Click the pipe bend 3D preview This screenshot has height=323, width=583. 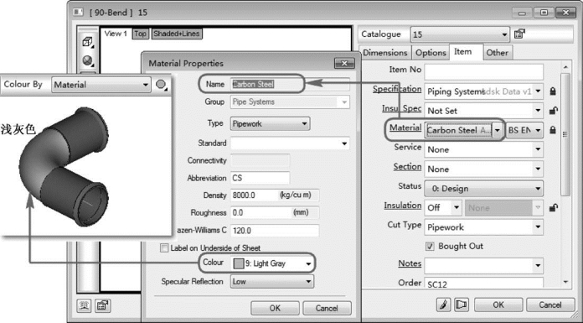(64, 166)
